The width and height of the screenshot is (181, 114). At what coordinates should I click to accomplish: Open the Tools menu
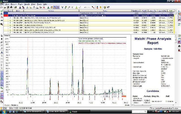[39, 5]
